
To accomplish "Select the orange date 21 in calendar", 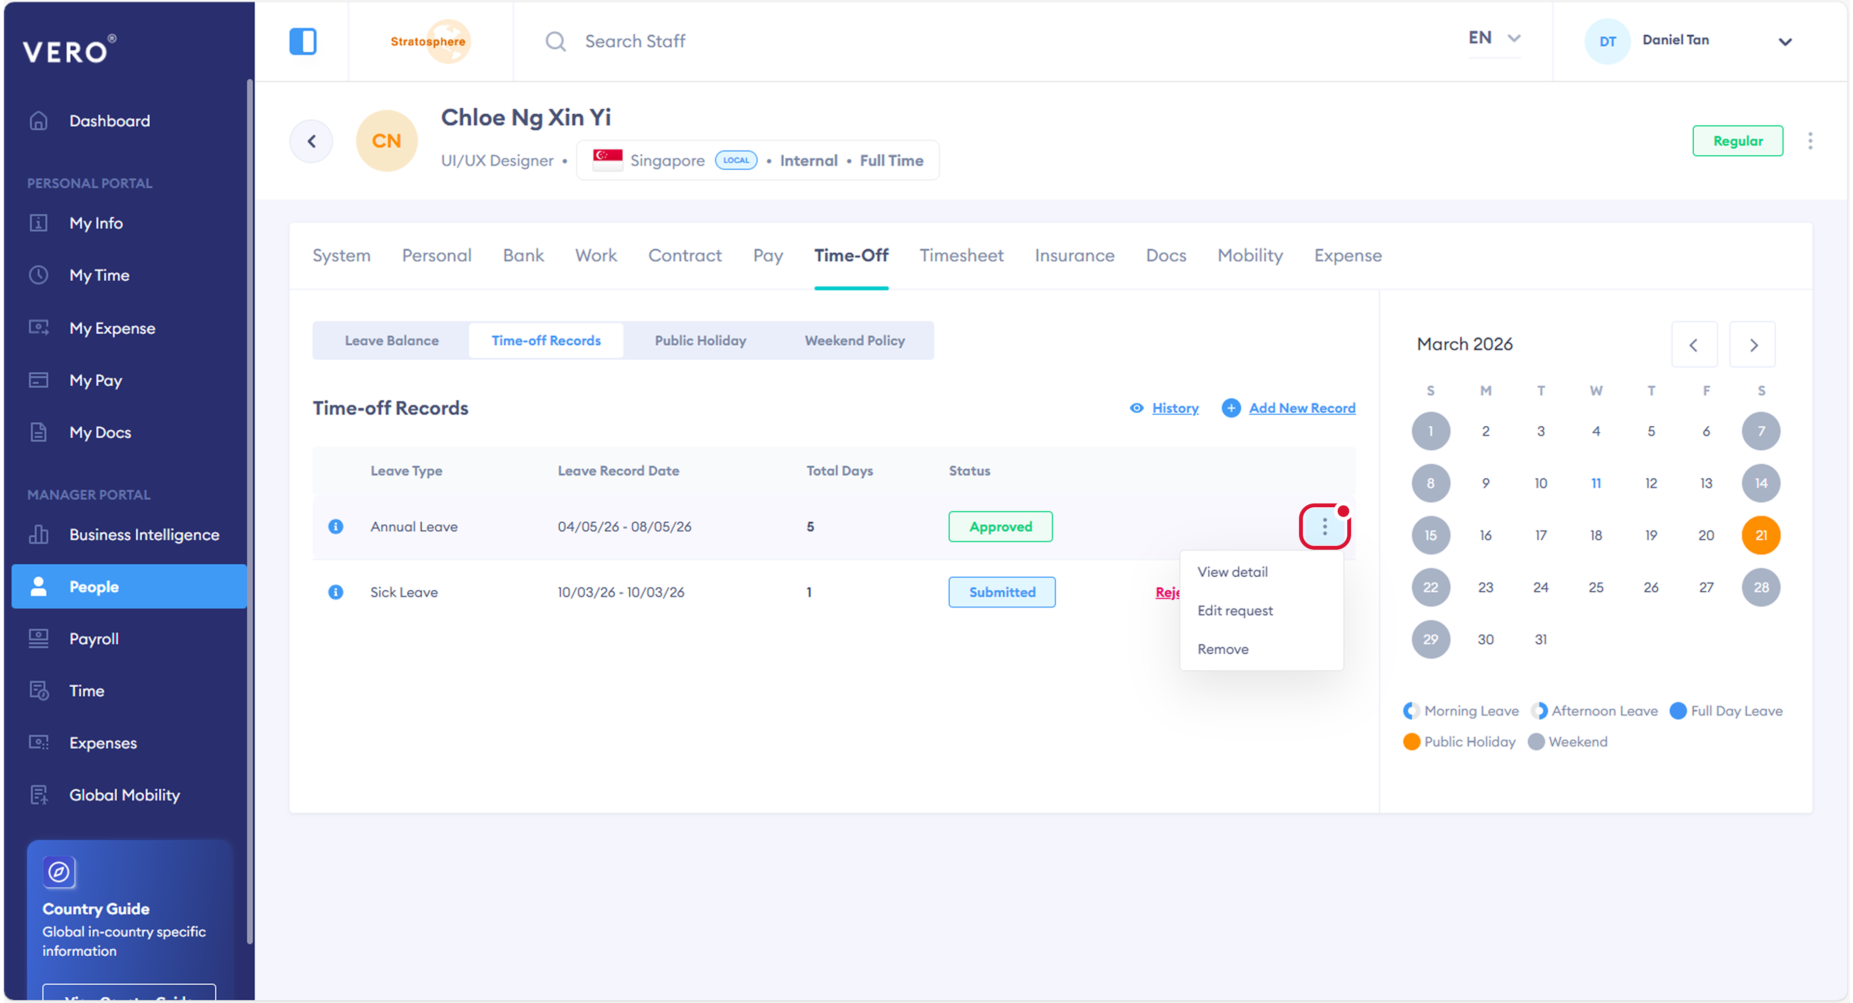I will coord(1760,535).
